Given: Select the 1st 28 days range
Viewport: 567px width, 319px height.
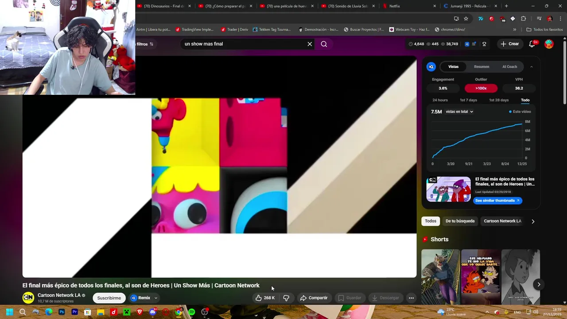Looking at the screenshot, I should point(499,100).
